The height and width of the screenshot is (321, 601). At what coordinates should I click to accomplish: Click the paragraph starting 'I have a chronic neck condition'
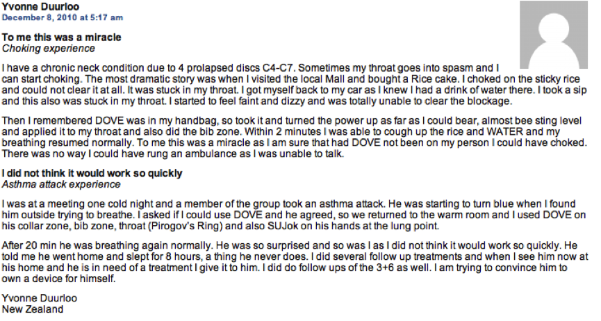295,84
